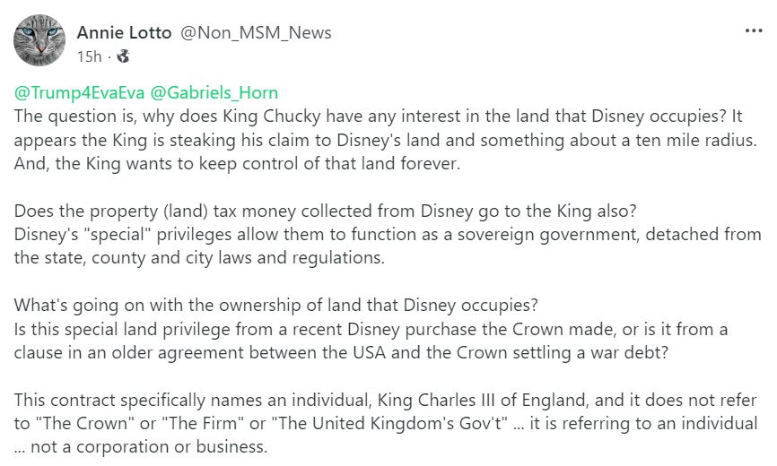Click the line starting Disney's "special" privileges

(388, 235)
